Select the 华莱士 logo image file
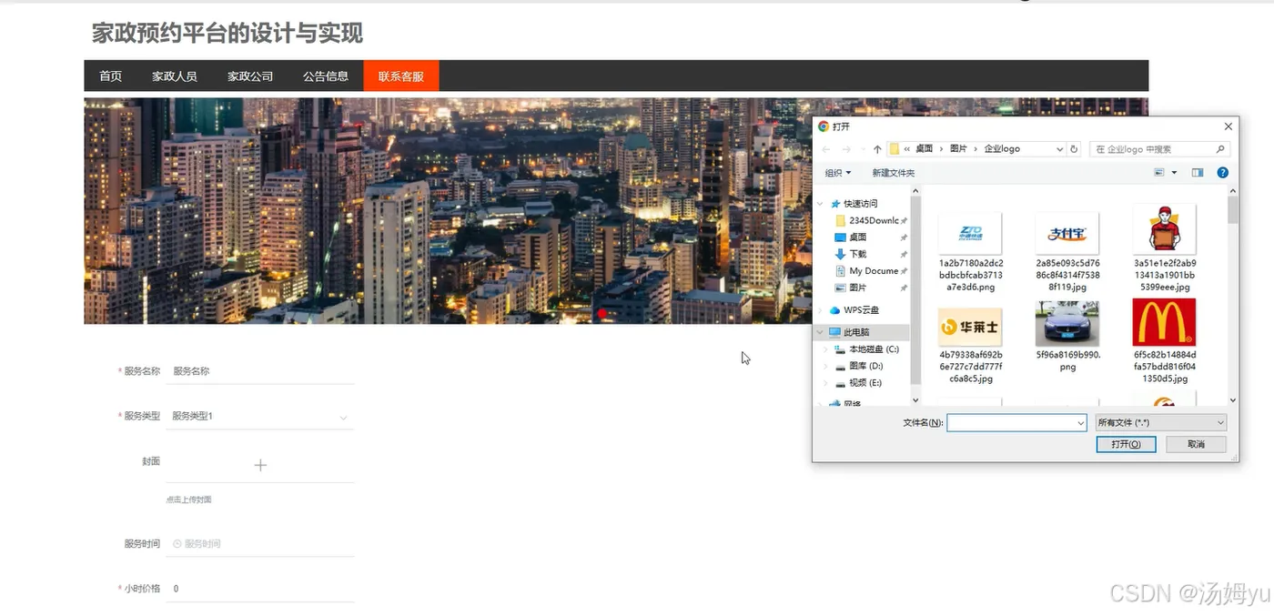Screen dimensions: 1274x616 pos(970,345)
